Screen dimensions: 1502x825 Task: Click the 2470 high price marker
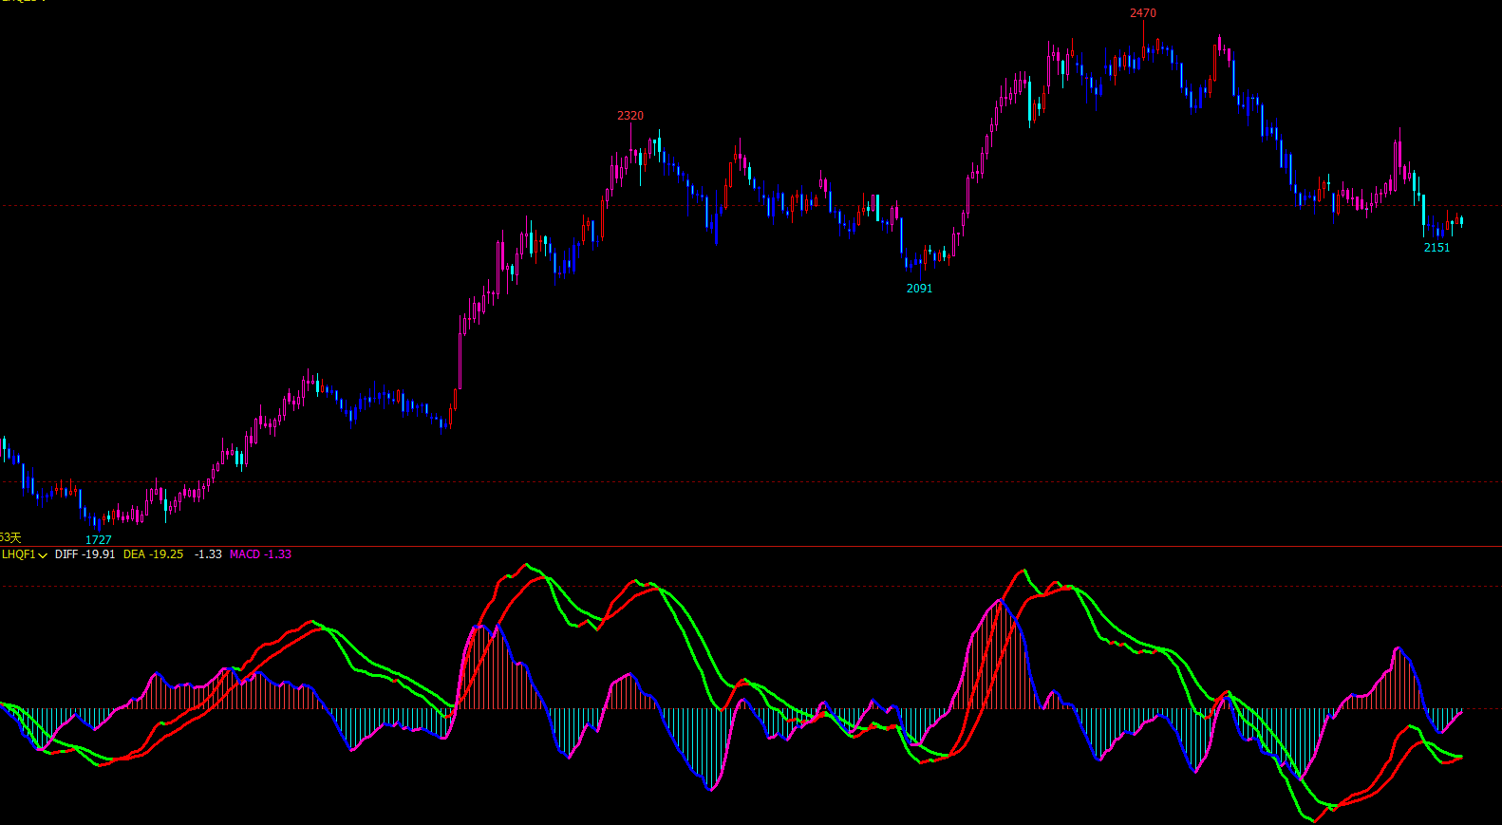[x=1143, y=13]
